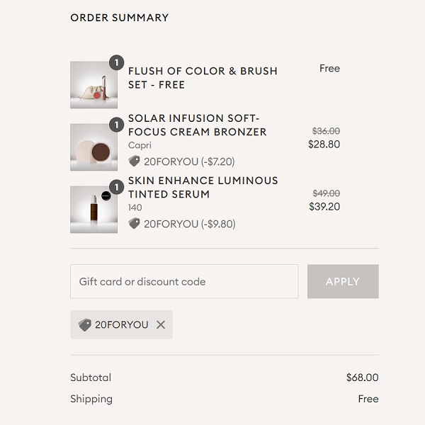Click quantity badge on the bronzer thumbnail
The image size is (425, 425).
point(117,125)
